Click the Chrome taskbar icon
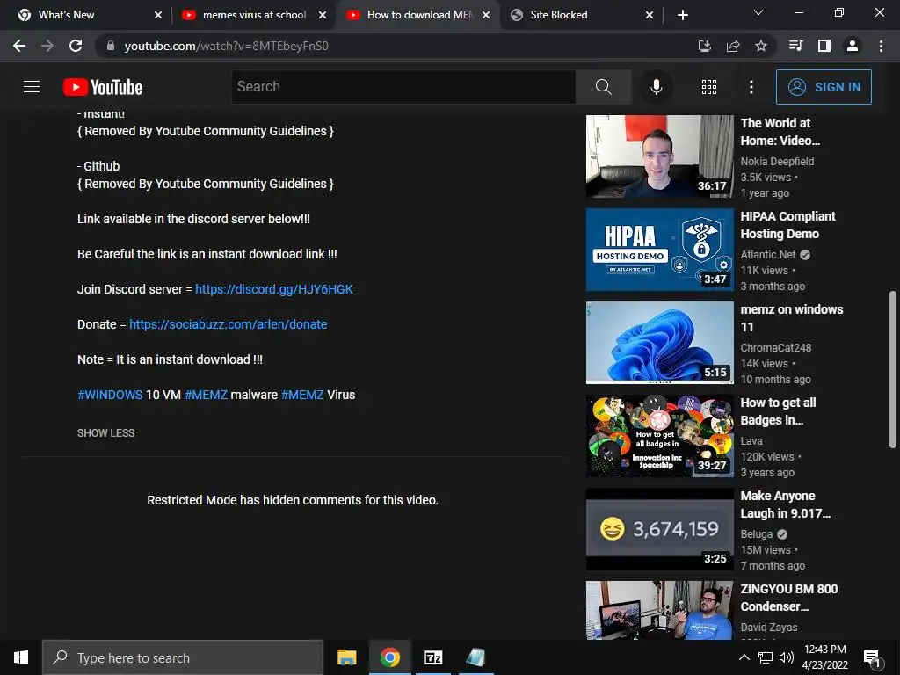 [x=389, y=657]
